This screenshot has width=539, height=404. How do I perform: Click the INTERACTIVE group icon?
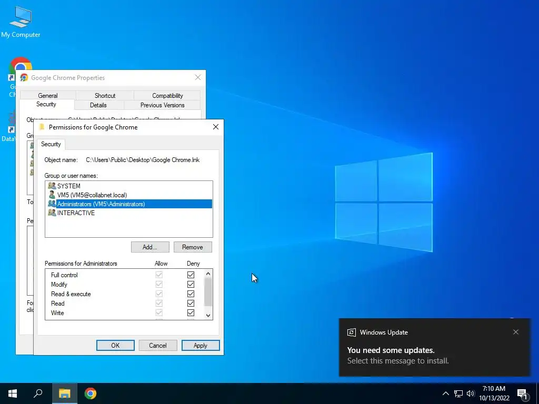52,213
